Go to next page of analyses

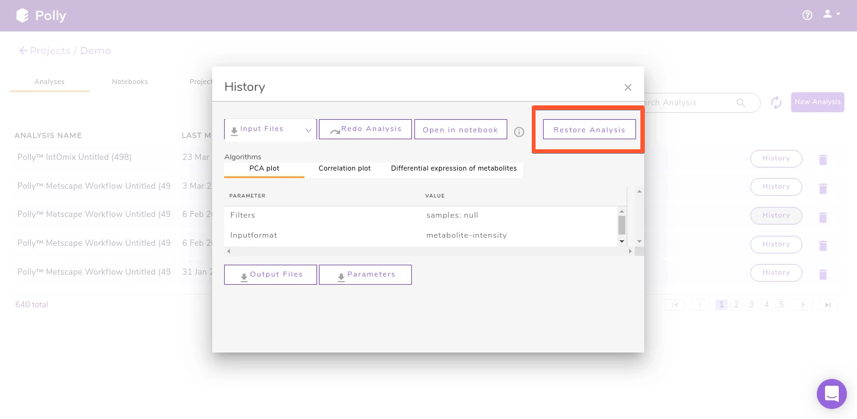tap(803, 305)
